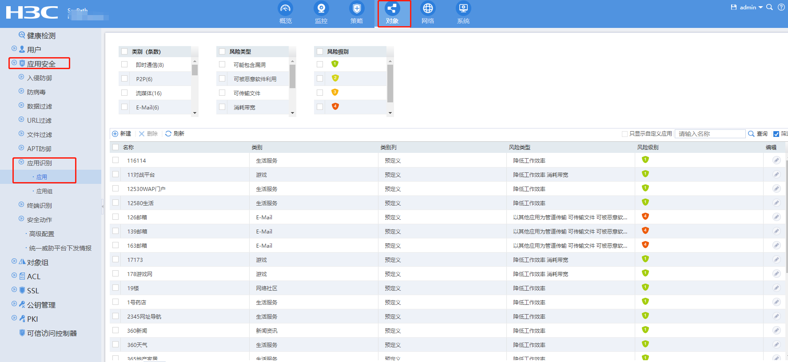Open the 监控 monitoring icon
The image size is (788, 362).
[x=321, y=8]
